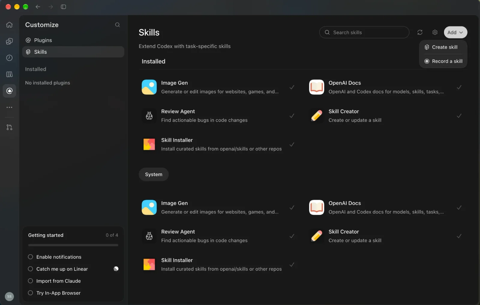Click the Review Agent bug icon in Installed section
Viewport: 480px width, 305px height.
point(149,115)
